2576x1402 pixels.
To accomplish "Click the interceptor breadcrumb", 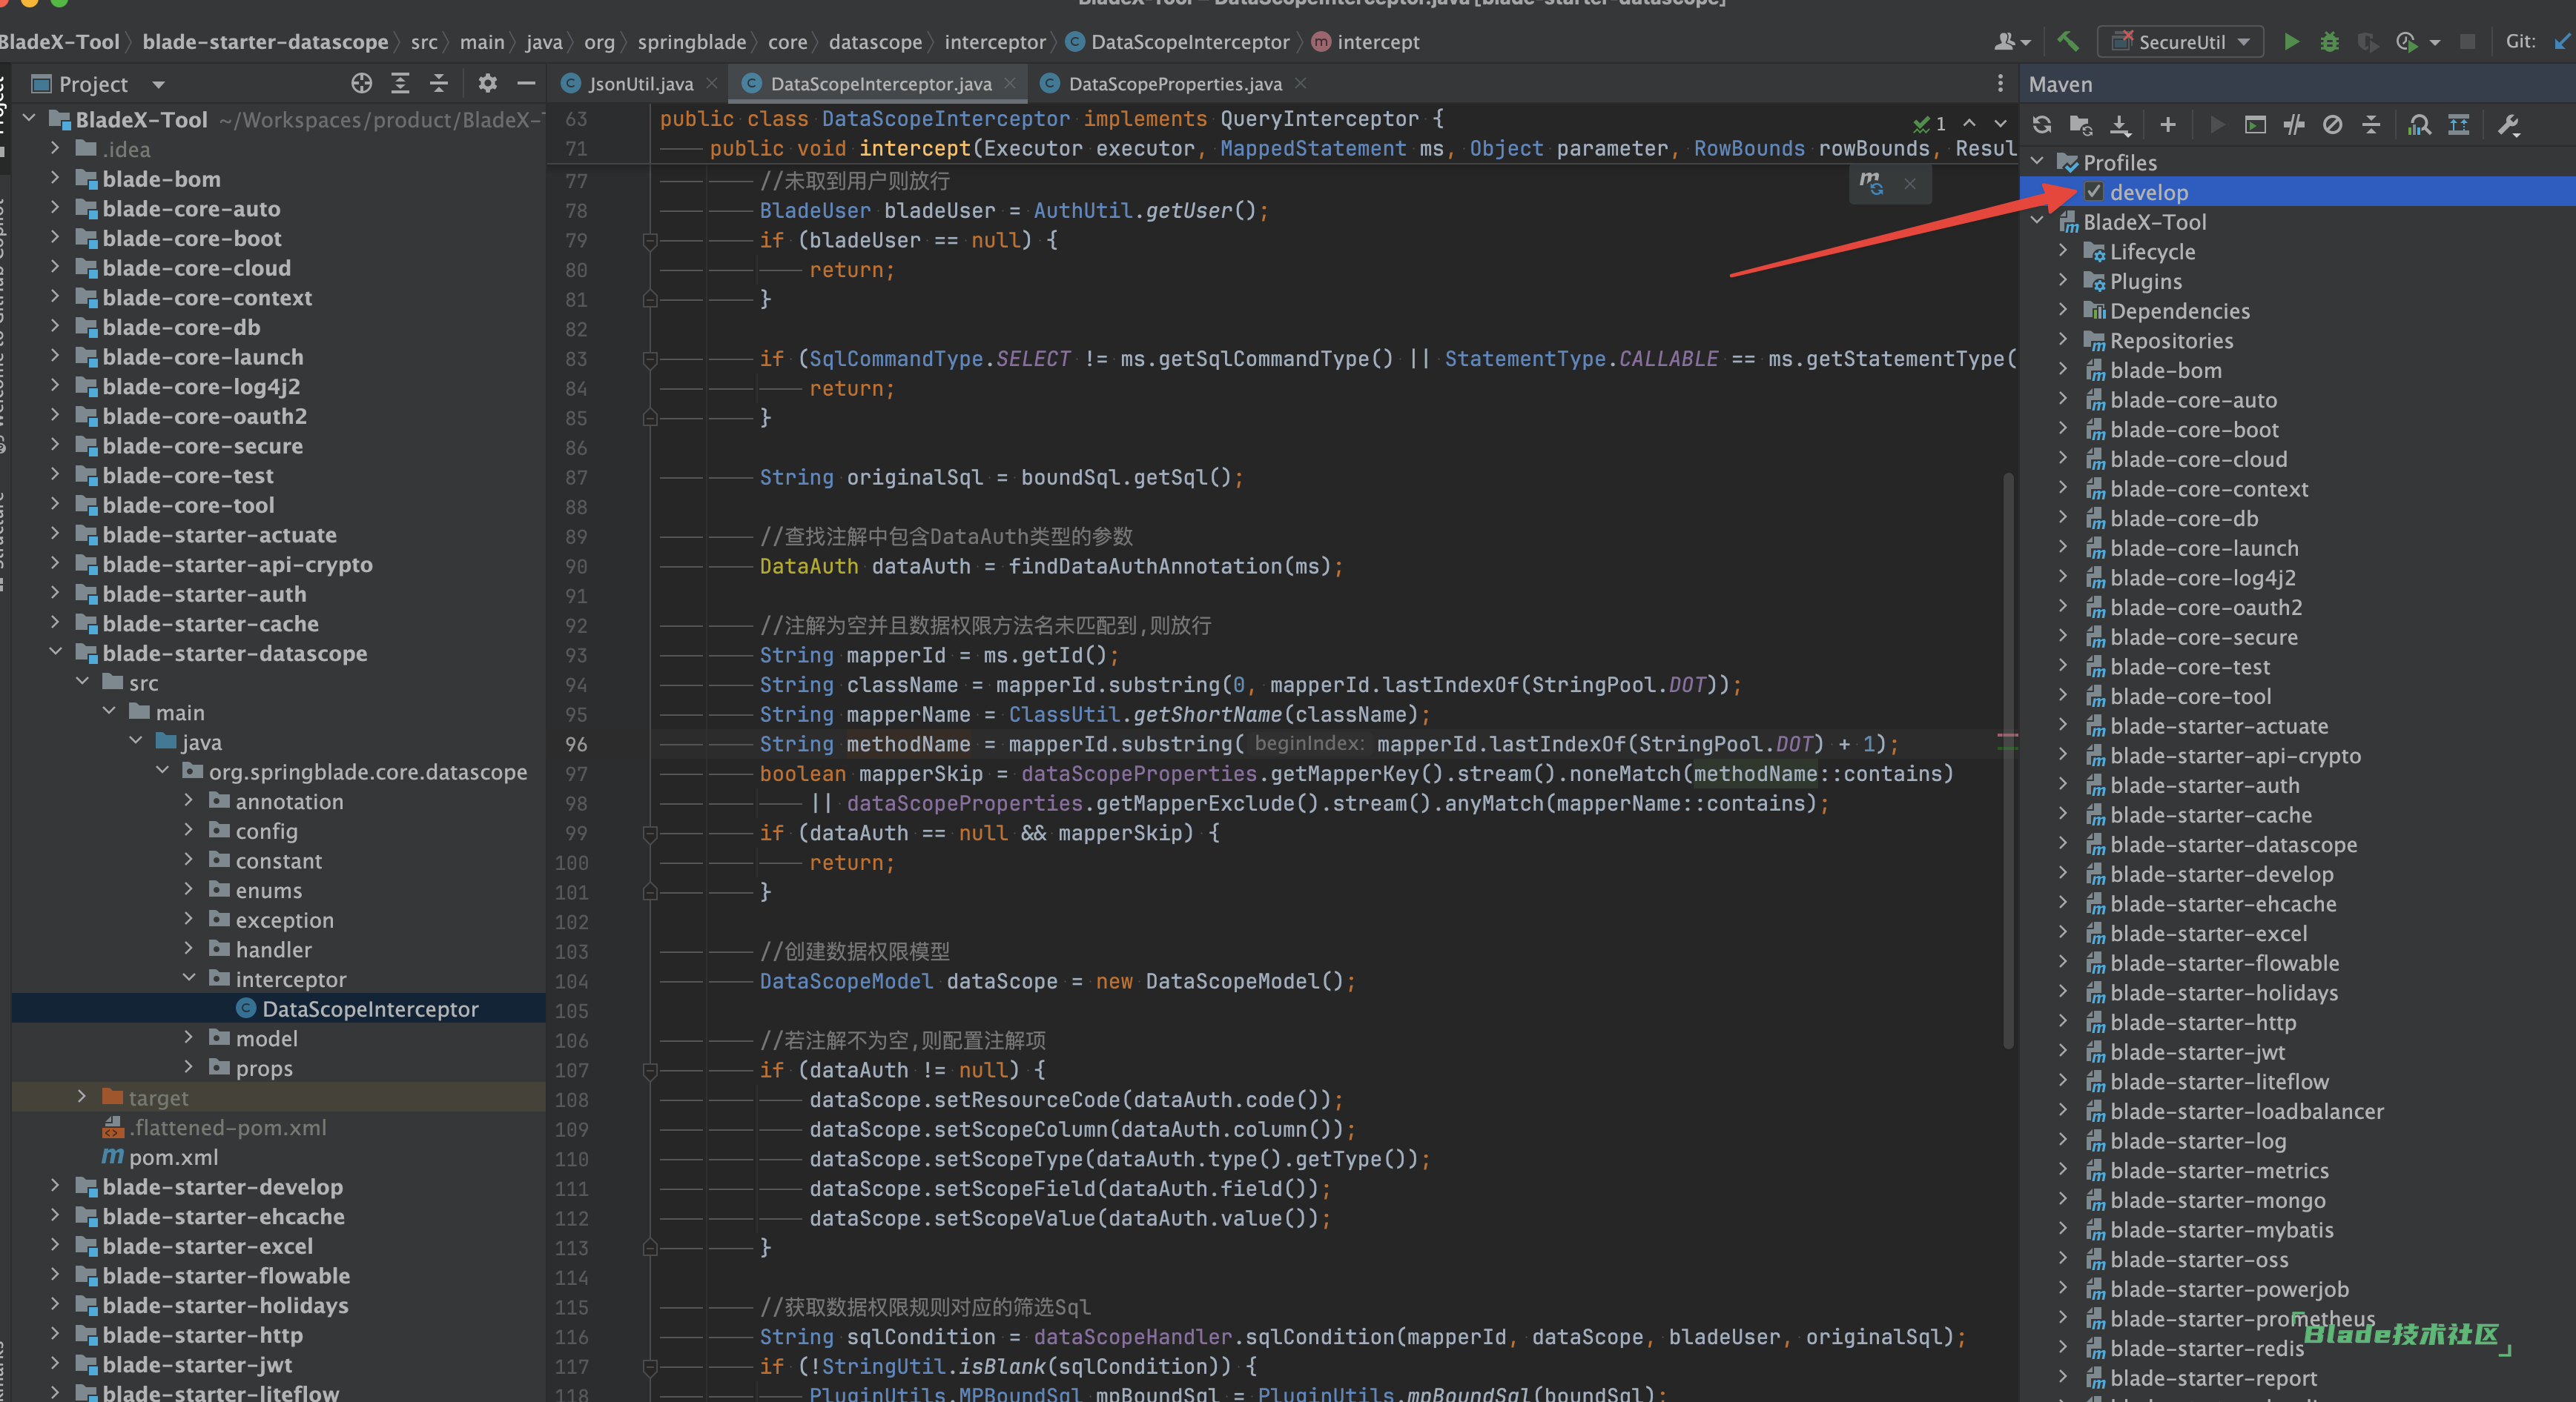I will coord(994,42).
